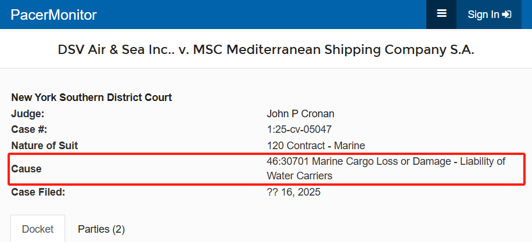Open the Parties (2) tab
Image resolution: width=532 pixels, height=242 pixels.
[102, 229]
